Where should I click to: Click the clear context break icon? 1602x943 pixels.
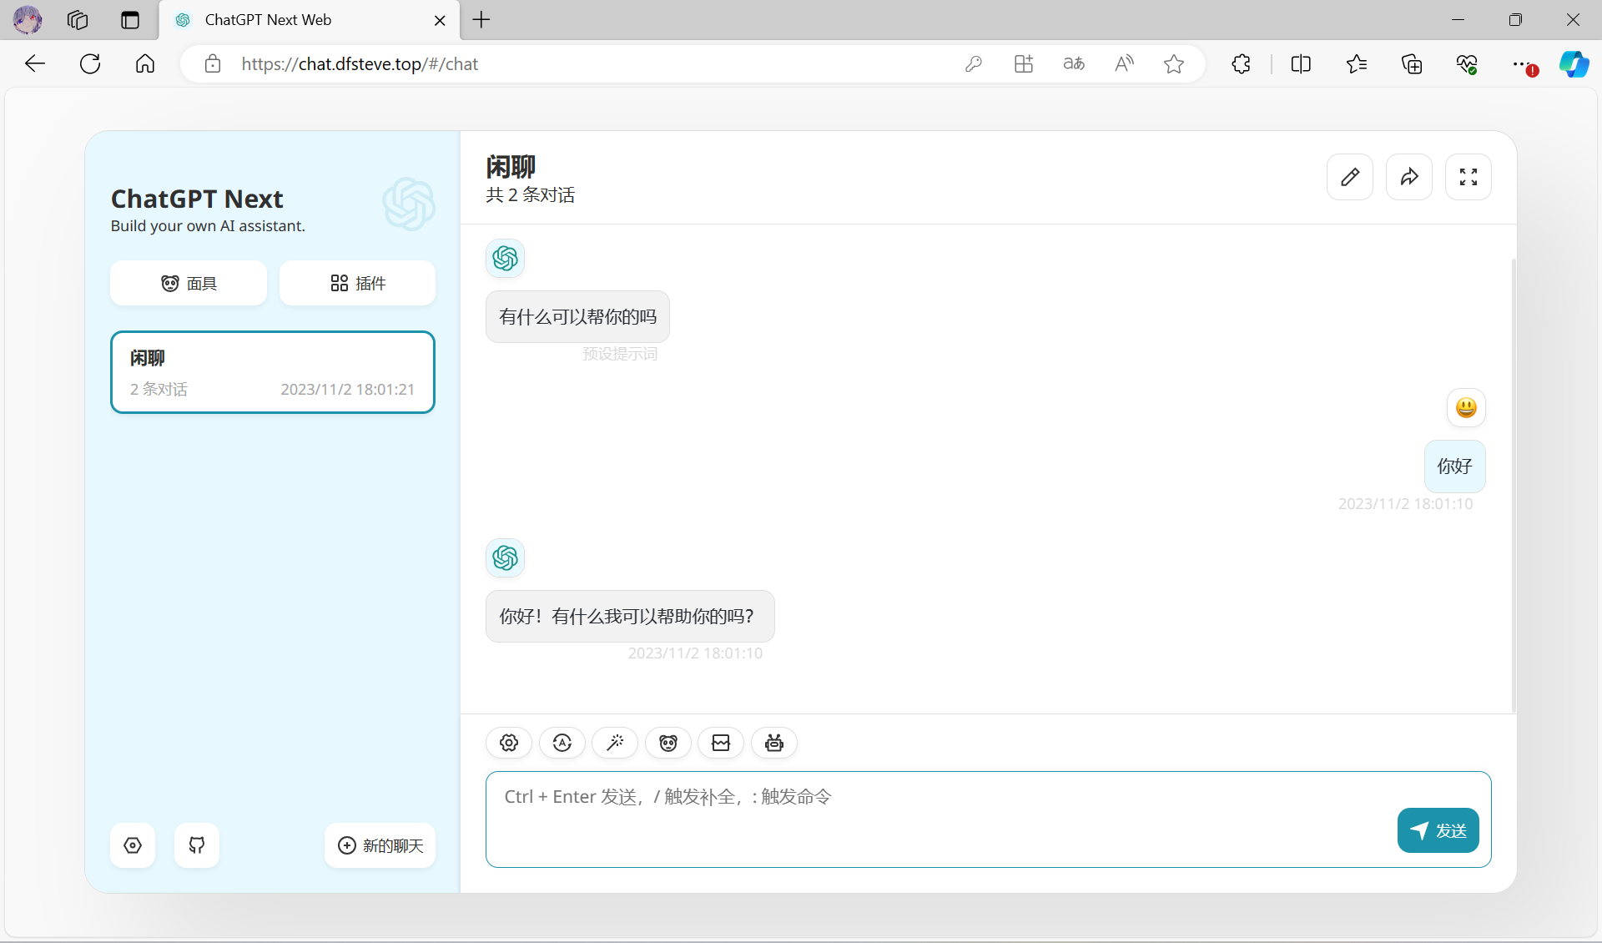[721, 743]
